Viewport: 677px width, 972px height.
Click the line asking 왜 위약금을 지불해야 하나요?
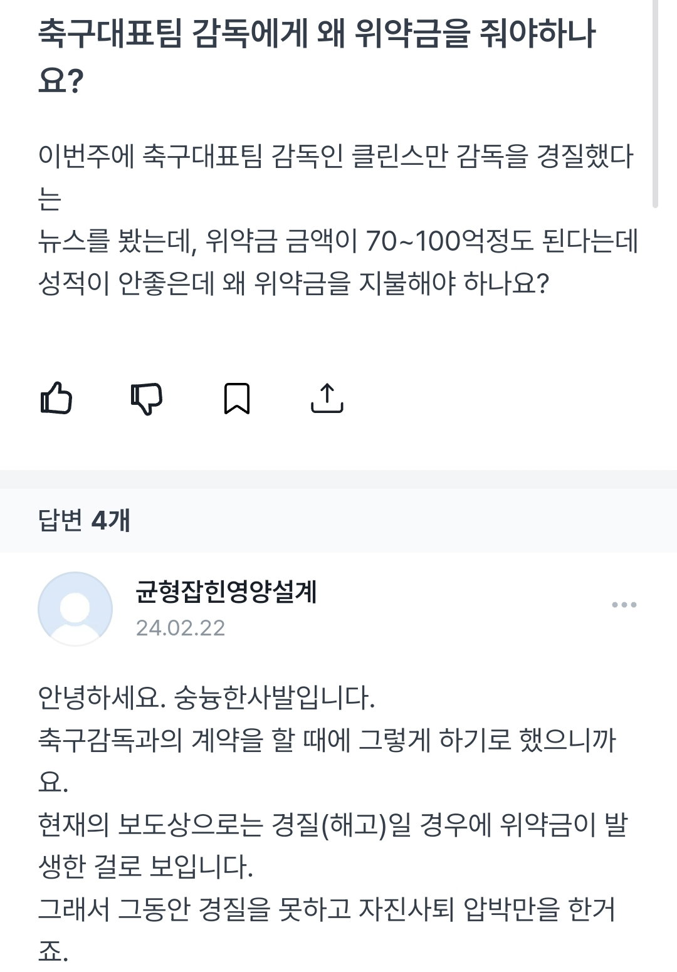[x=293, y=284]
